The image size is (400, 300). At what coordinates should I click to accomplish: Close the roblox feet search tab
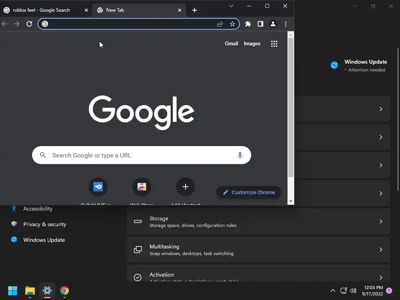86,10
